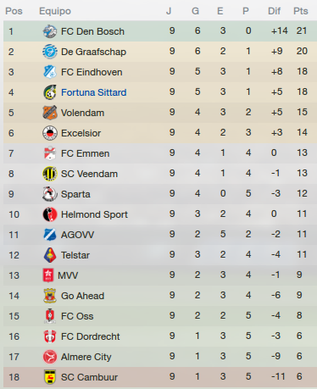317x389 pixels.
Task: Sort table by the Pts column header
Action: click(x=301, y=11)
